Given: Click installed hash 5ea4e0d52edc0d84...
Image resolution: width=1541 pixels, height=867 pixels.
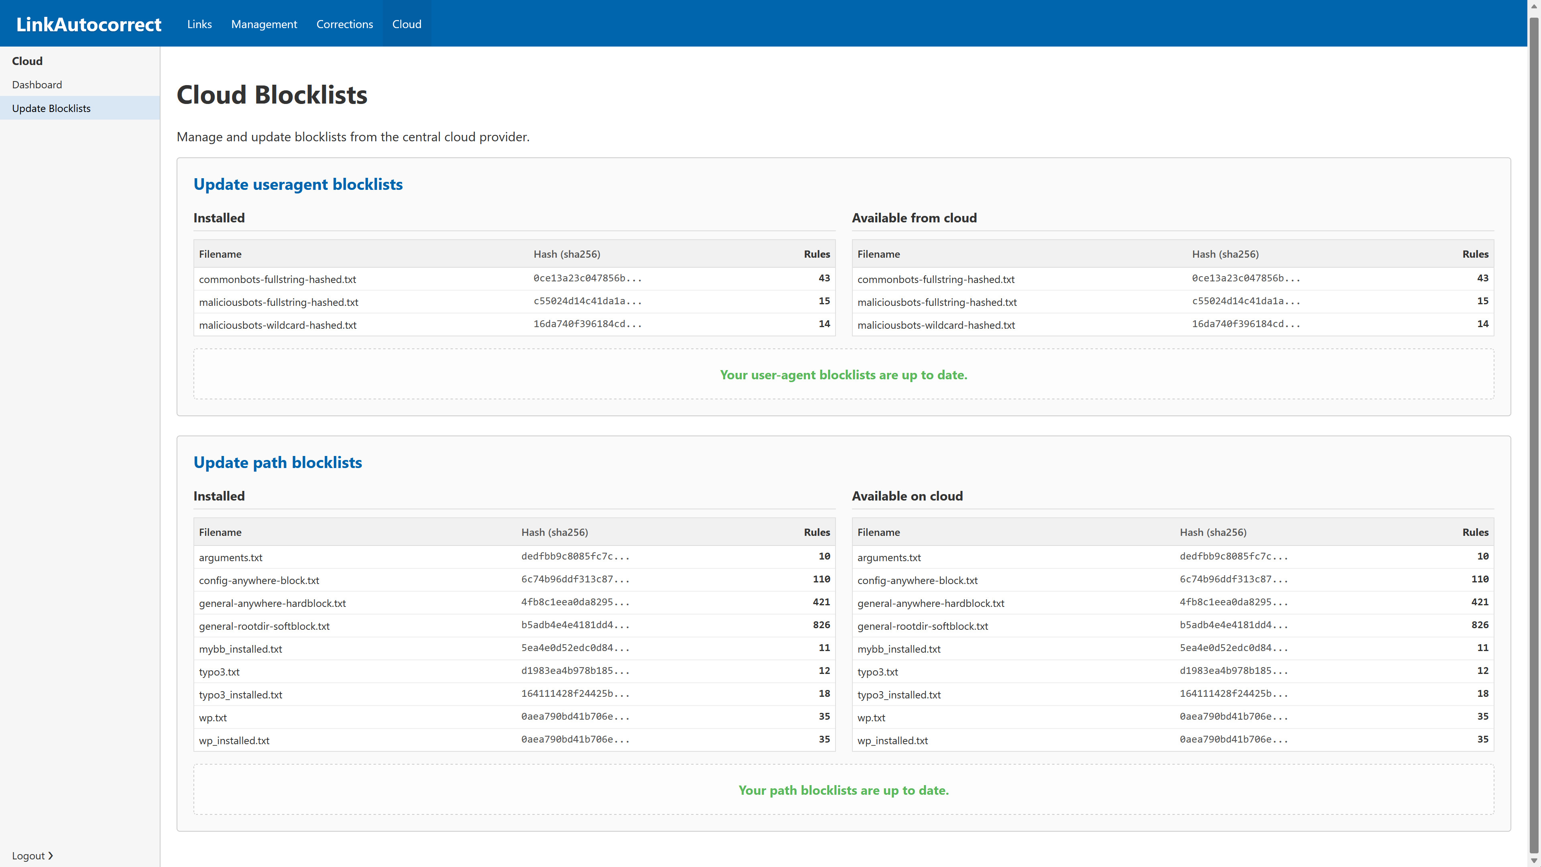Looking at the screenshot, I should click(575, 647).
